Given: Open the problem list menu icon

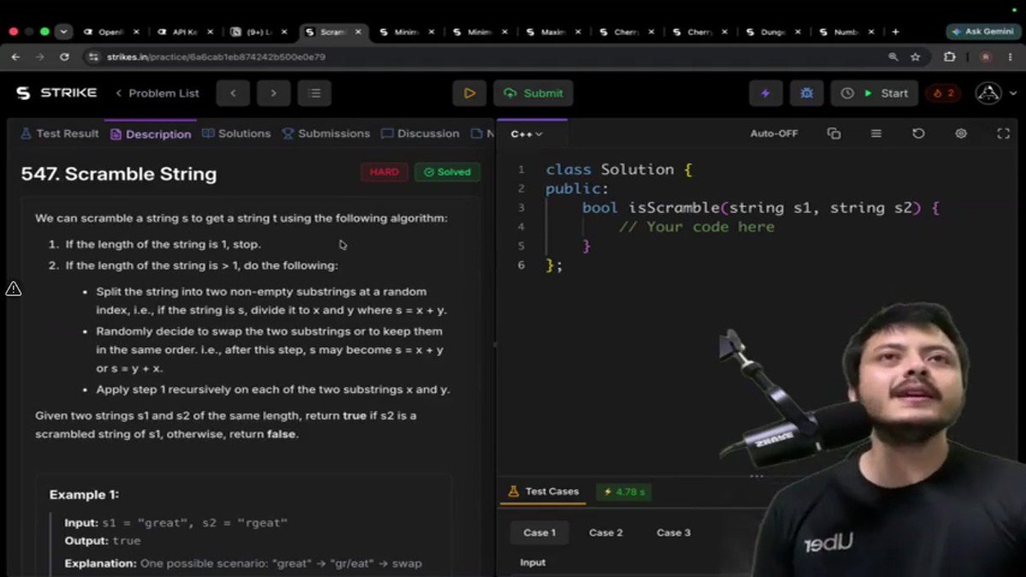Looking at the screenshot, I should point(315,93).
